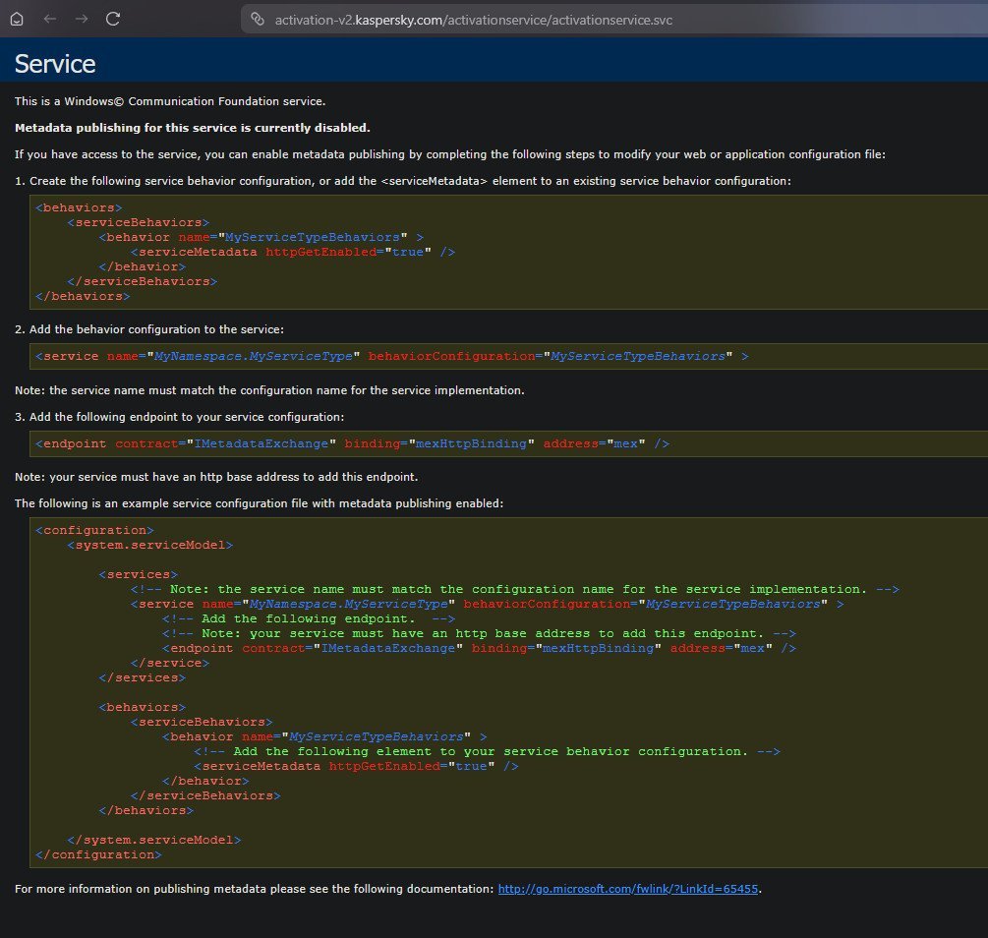Click the opening configuration tag in the example
988x938 pixels.
pyautogui.click(x=94, y=530)
